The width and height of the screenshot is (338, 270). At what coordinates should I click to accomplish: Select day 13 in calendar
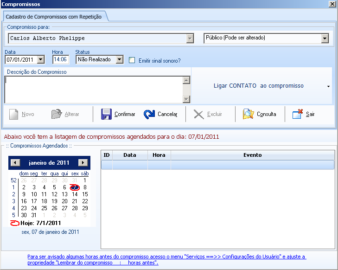pyautogui.click(x=64, y=194)
